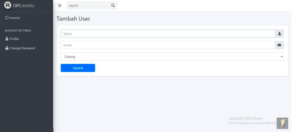
Task: Click the magnifying glass search icon
Action: 113,5
